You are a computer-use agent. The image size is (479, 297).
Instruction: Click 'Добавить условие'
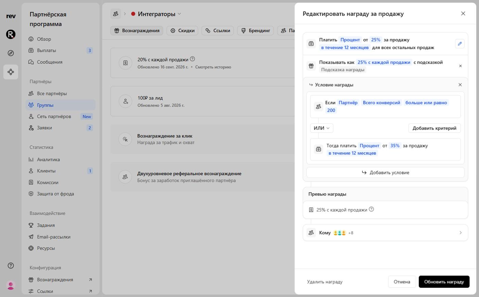(385, 172)
